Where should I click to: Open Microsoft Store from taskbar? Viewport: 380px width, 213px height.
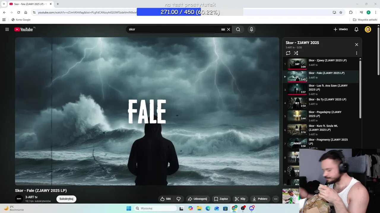pos(225,208)
